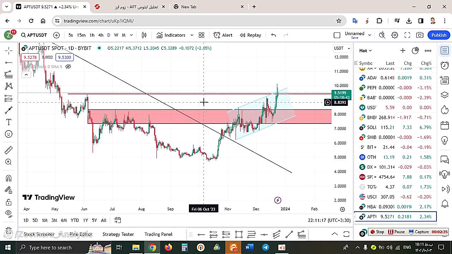The height and width of the screenshot is (254, 452).
Task: Undo the last chart action
Action: 273,35
